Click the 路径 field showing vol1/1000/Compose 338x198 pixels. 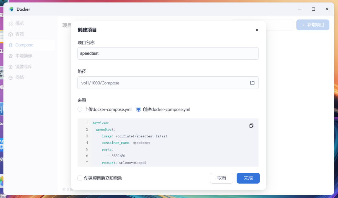pos(168,83)
